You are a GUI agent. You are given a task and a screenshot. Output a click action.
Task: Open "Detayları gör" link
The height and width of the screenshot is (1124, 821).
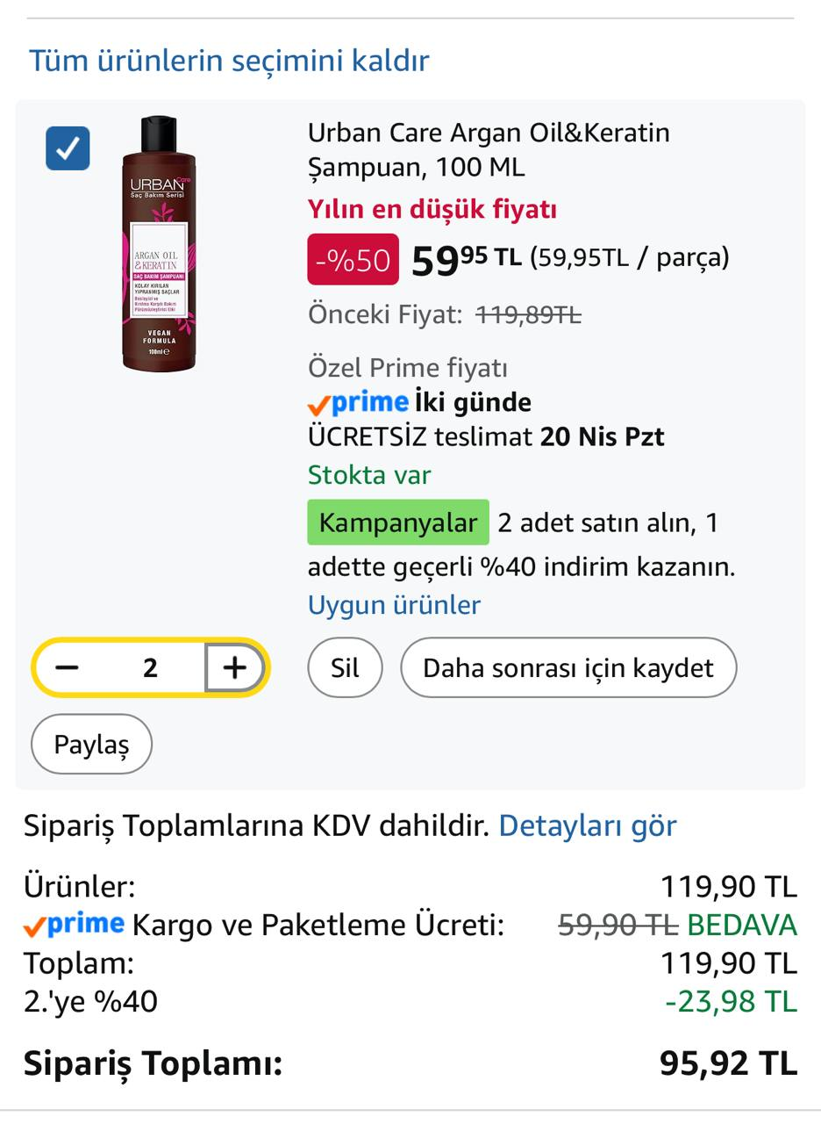point(587,825)
